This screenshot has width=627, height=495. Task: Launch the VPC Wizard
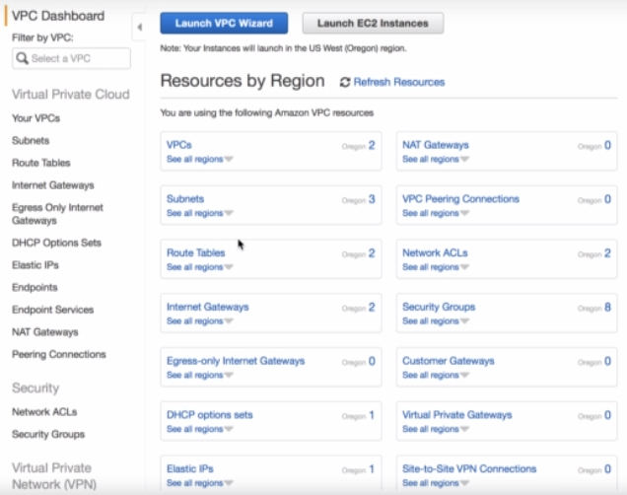(224, 24)
